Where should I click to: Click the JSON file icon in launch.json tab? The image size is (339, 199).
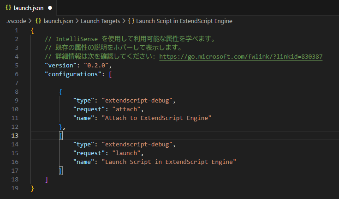[8, 7]
